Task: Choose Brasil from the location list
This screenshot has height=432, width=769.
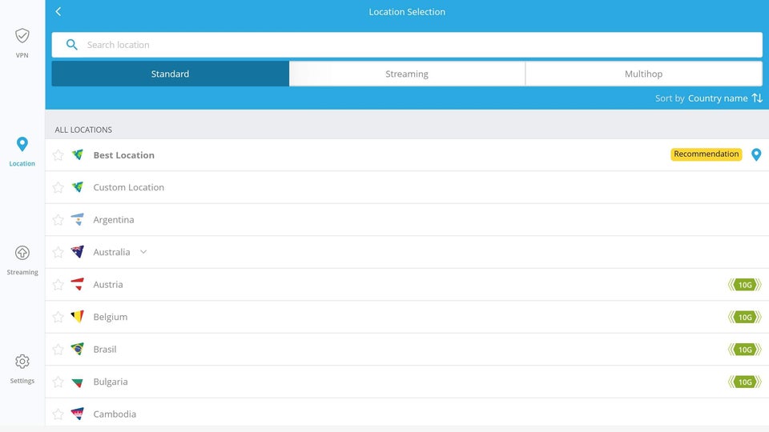Action: (x=105, y=350)
